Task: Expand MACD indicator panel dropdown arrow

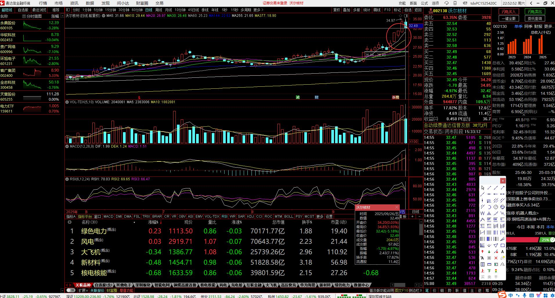Action: tap(67, 146)
